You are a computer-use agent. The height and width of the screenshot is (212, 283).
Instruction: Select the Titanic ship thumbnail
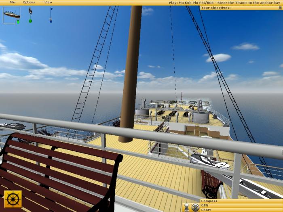pos(11,15)
